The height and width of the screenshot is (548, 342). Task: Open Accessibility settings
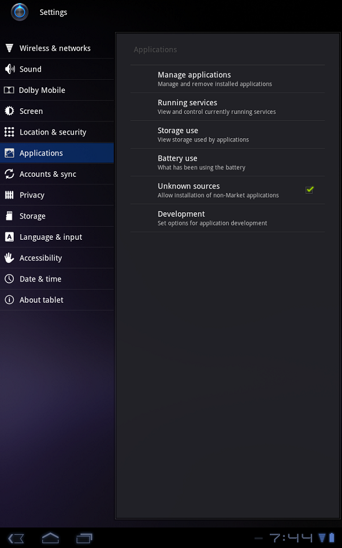point(57,258)
